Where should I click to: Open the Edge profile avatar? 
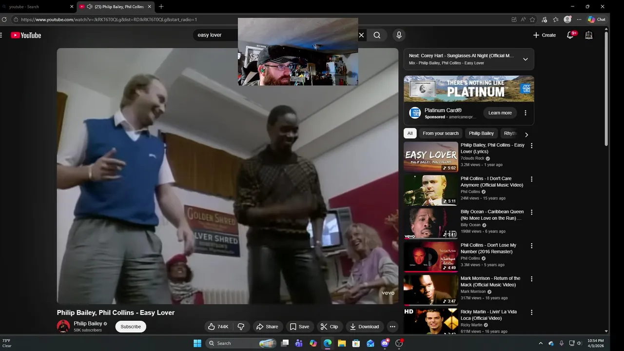(x=567, y=19)
